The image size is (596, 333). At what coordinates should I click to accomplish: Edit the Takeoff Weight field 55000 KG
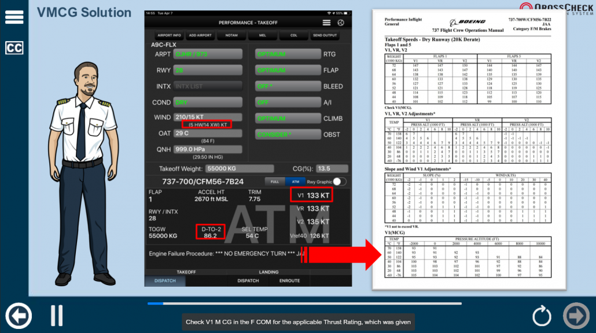pyautogui.click(x=240, y=169)
